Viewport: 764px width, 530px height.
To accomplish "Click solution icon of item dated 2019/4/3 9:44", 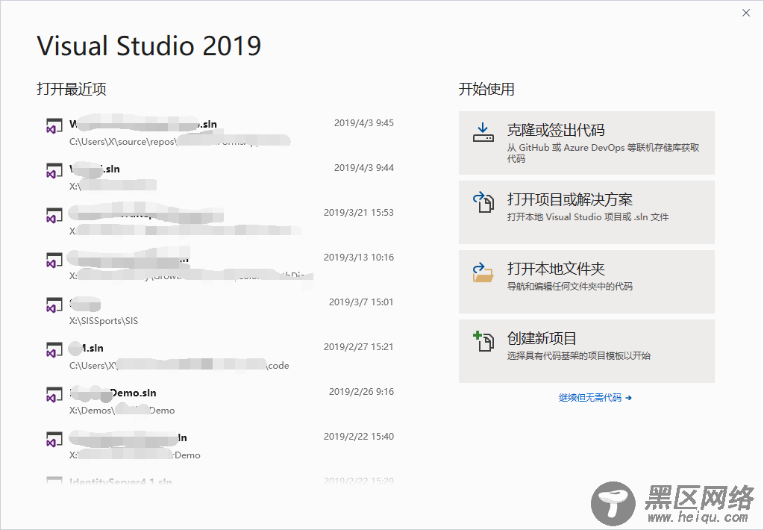I will tap(54, 171).
